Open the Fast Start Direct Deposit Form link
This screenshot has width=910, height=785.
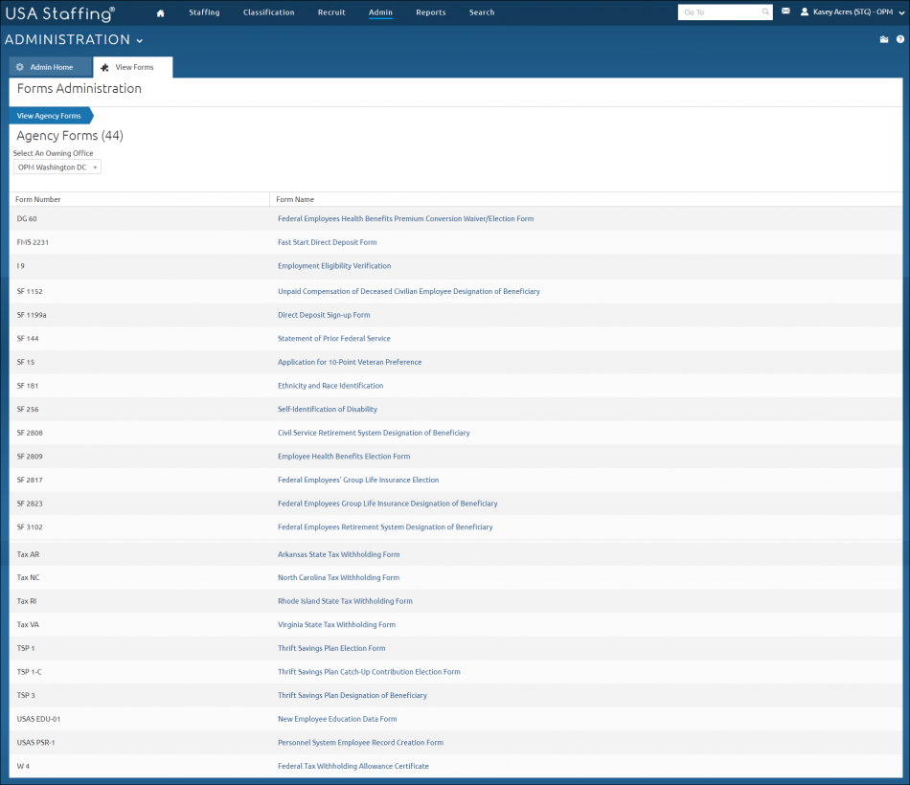pyautogui.click(x=328, y=242)
